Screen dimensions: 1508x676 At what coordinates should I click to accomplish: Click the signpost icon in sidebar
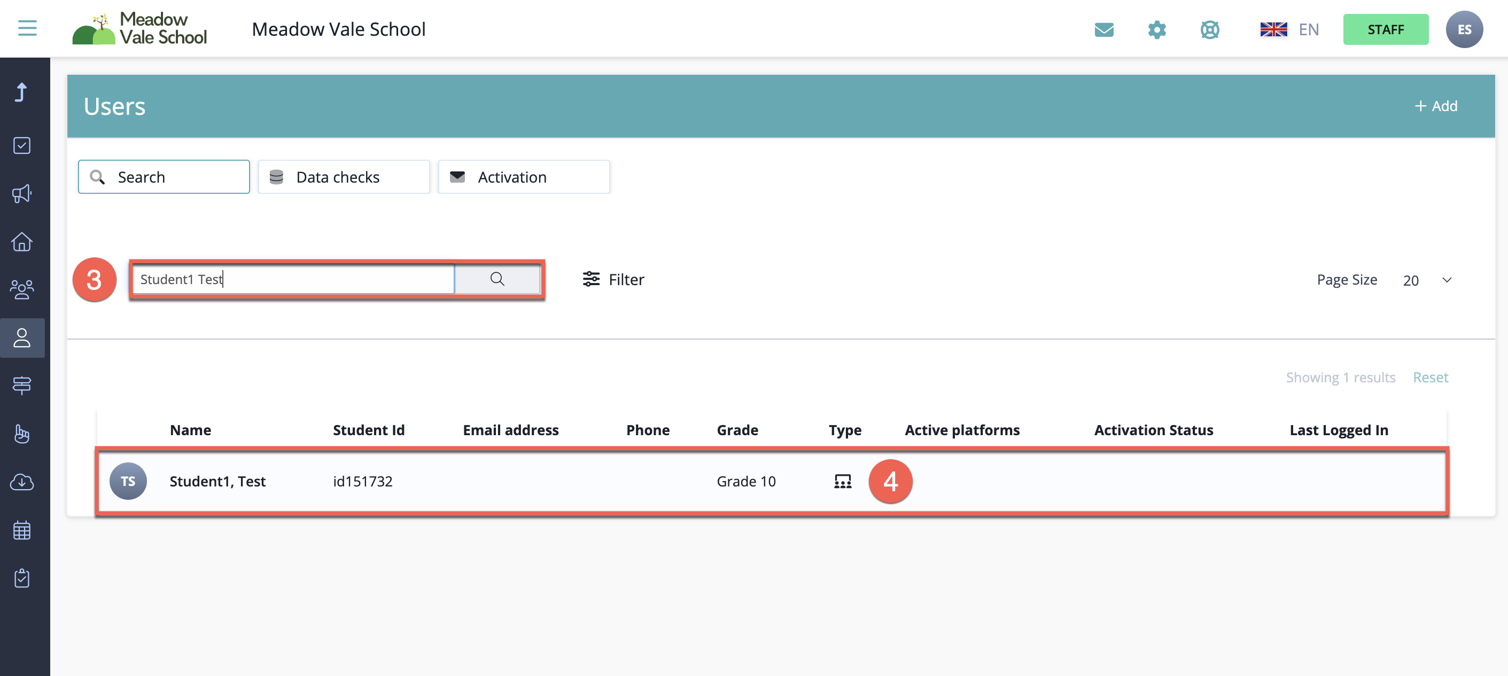pyautogui.click(x=22, y=386)
